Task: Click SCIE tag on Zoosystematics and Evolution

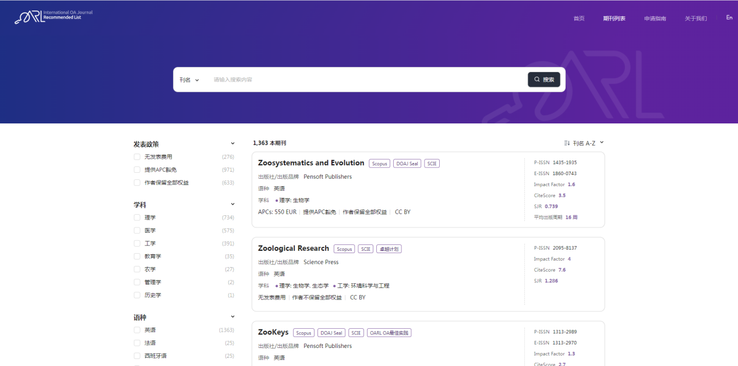Action: [x=432, y=164]
